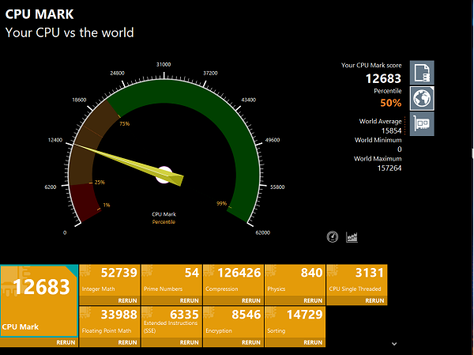Click the World Minimum value 0

[x=400, y=149]
